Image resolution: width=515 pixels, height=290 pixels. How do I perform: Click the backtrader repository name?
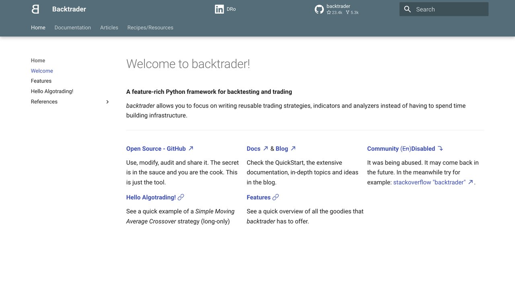coord(338,6)
